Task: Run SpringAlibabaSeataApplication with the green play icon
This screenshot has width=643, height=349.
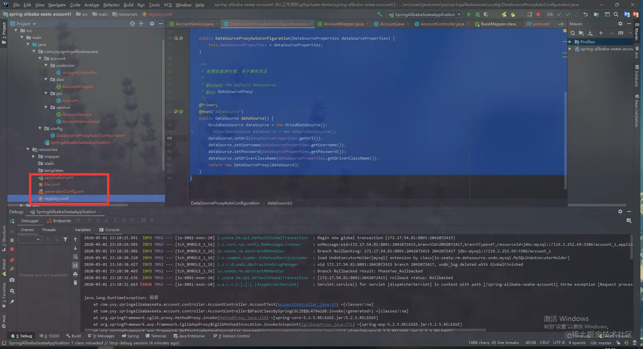Action: 469,14
